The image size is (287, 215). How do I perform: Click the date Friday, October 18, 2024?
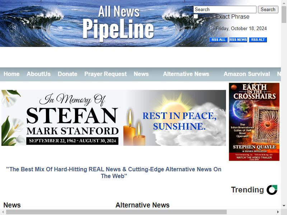241,29
